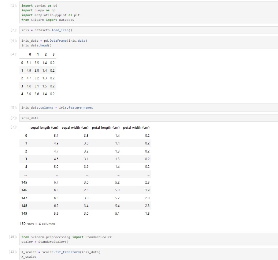Click sepal width value 3.4 in row 148

click(86, 206)
